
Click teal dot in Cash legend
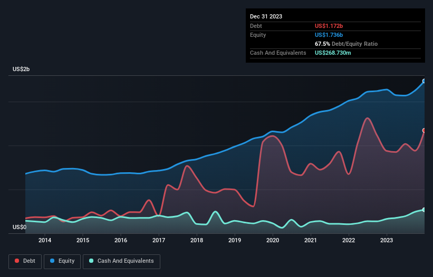click(91, 261)
